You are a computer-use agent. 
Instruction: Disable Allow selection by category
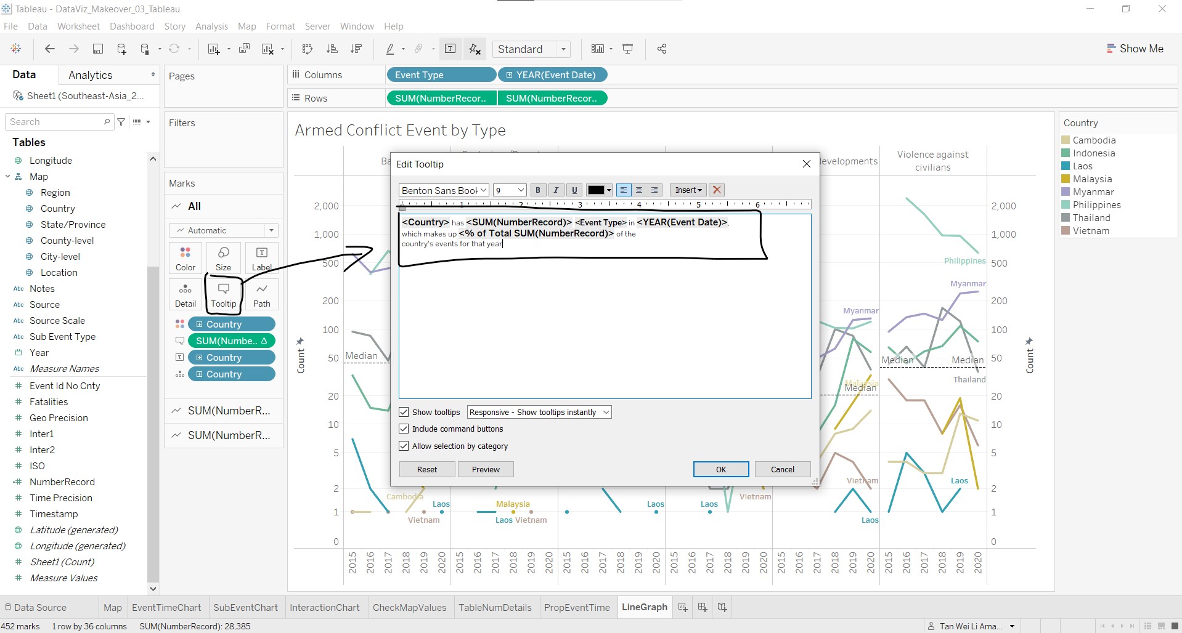pyautogui.click(x=404, y=446)
